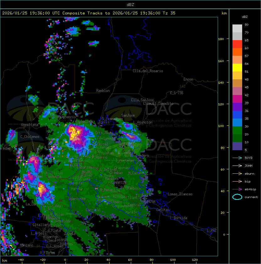Click the pink bip arrow in legend
The width and height of the screenshot is (261, 264).
[237, 181]
